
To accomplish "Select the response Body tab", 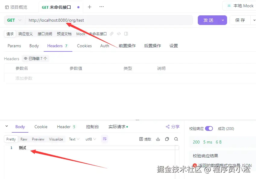I will click(20, 127).
